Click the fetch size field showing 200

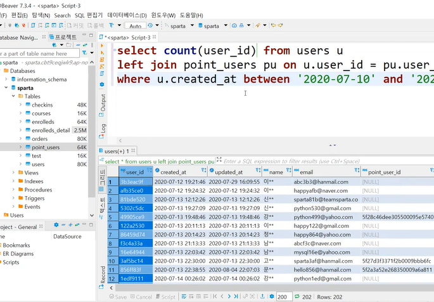(284, 297)
